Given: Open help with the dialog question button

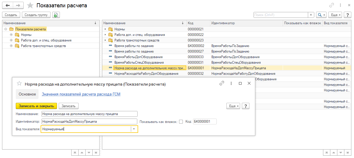Looking at the screenshot, I should click(x=246, y=106).
